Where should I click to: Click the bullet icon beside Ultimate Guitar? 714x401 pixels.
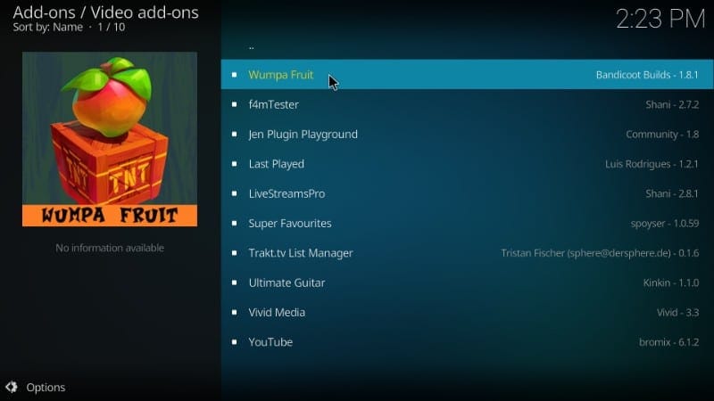coord(234,282)
